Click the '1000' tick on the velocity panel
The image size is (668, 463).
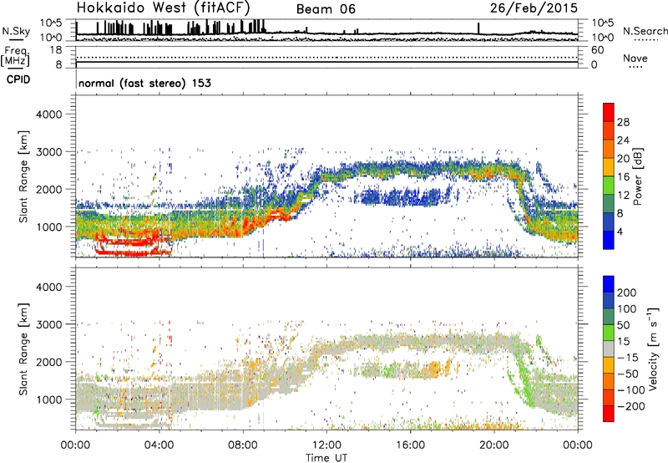(x=48, y=399)
